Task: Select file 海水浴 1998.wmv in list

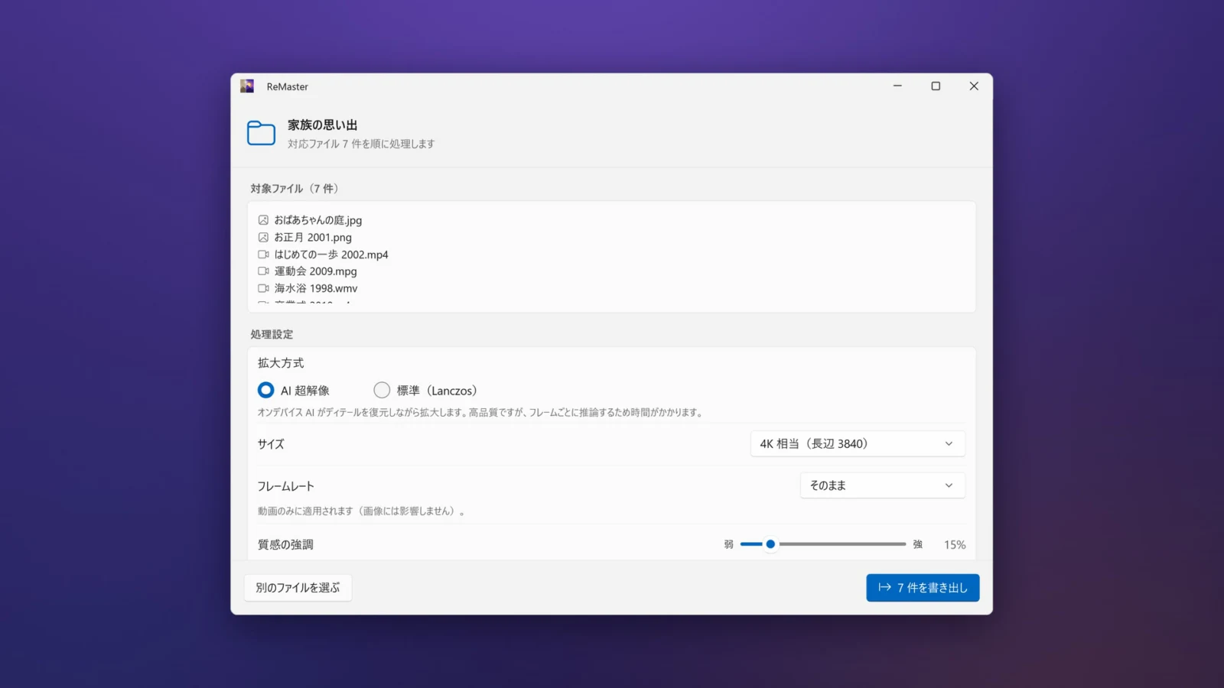Action: (316, 288)
